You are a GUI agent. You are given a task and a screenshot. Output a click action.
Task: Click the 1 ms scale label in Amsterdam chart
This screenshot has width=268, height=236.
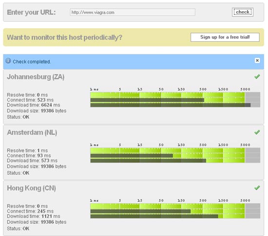(x=94, y=145)
